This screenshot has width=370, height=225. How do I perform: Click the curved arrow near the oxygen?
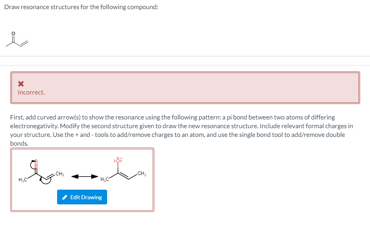33,164
